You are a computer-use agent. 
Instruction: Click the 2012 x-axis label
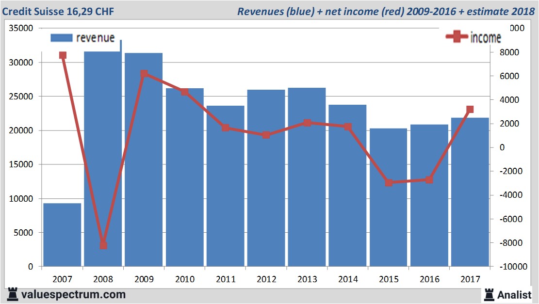pyautogui.click(x=266, y=279)
